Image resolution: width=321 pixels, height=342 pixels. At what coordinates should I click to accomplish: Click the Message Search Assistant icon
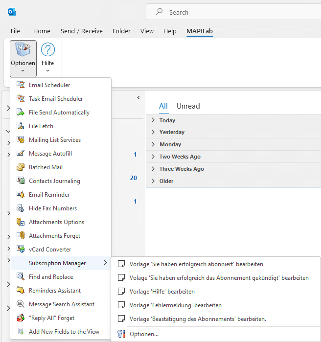[21, 304]
